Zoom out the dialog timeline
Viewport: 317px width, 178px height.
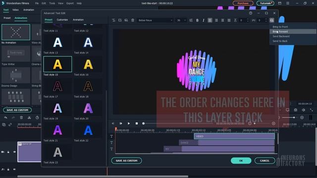[250, 123]
